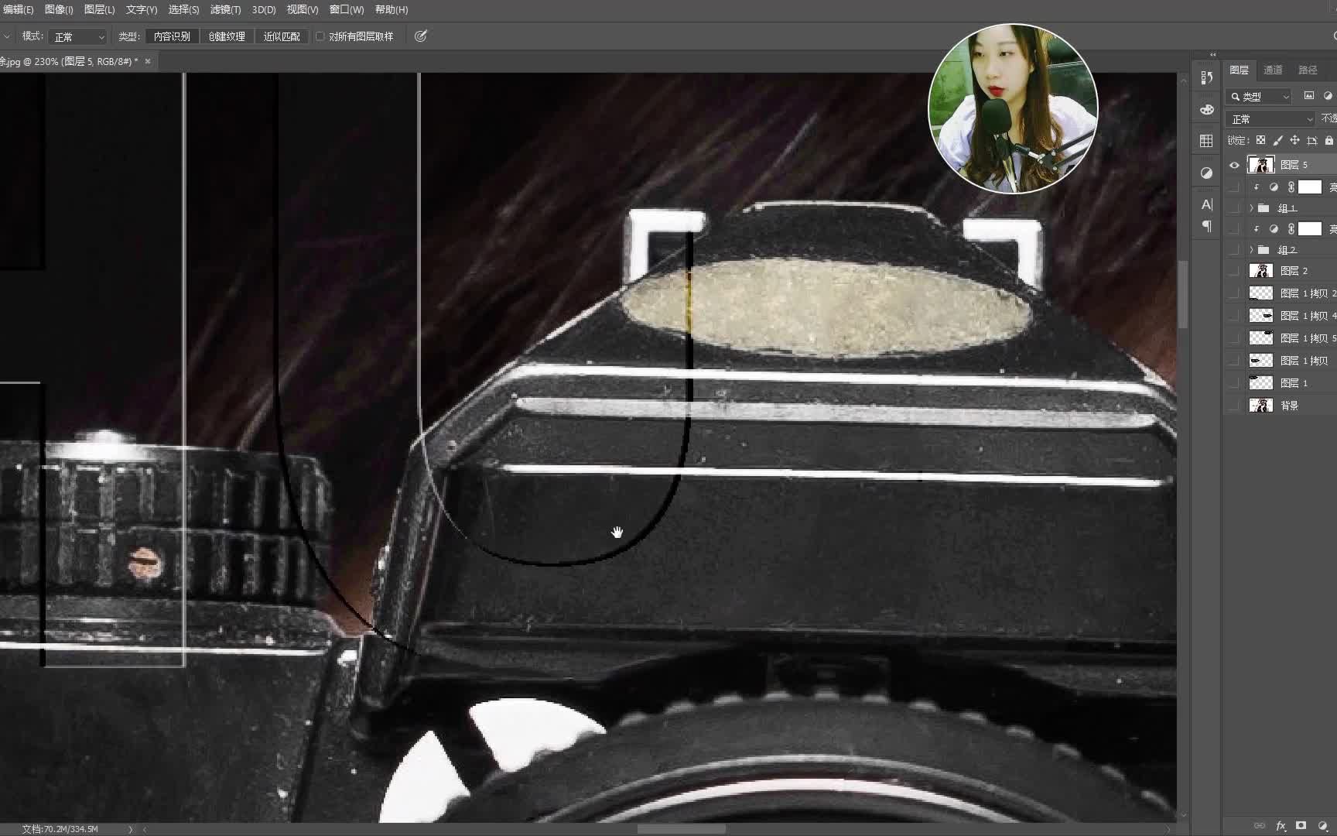Select 图层 2 thumbnail
Viewport: 1337px width, 836px height.
1261,270
